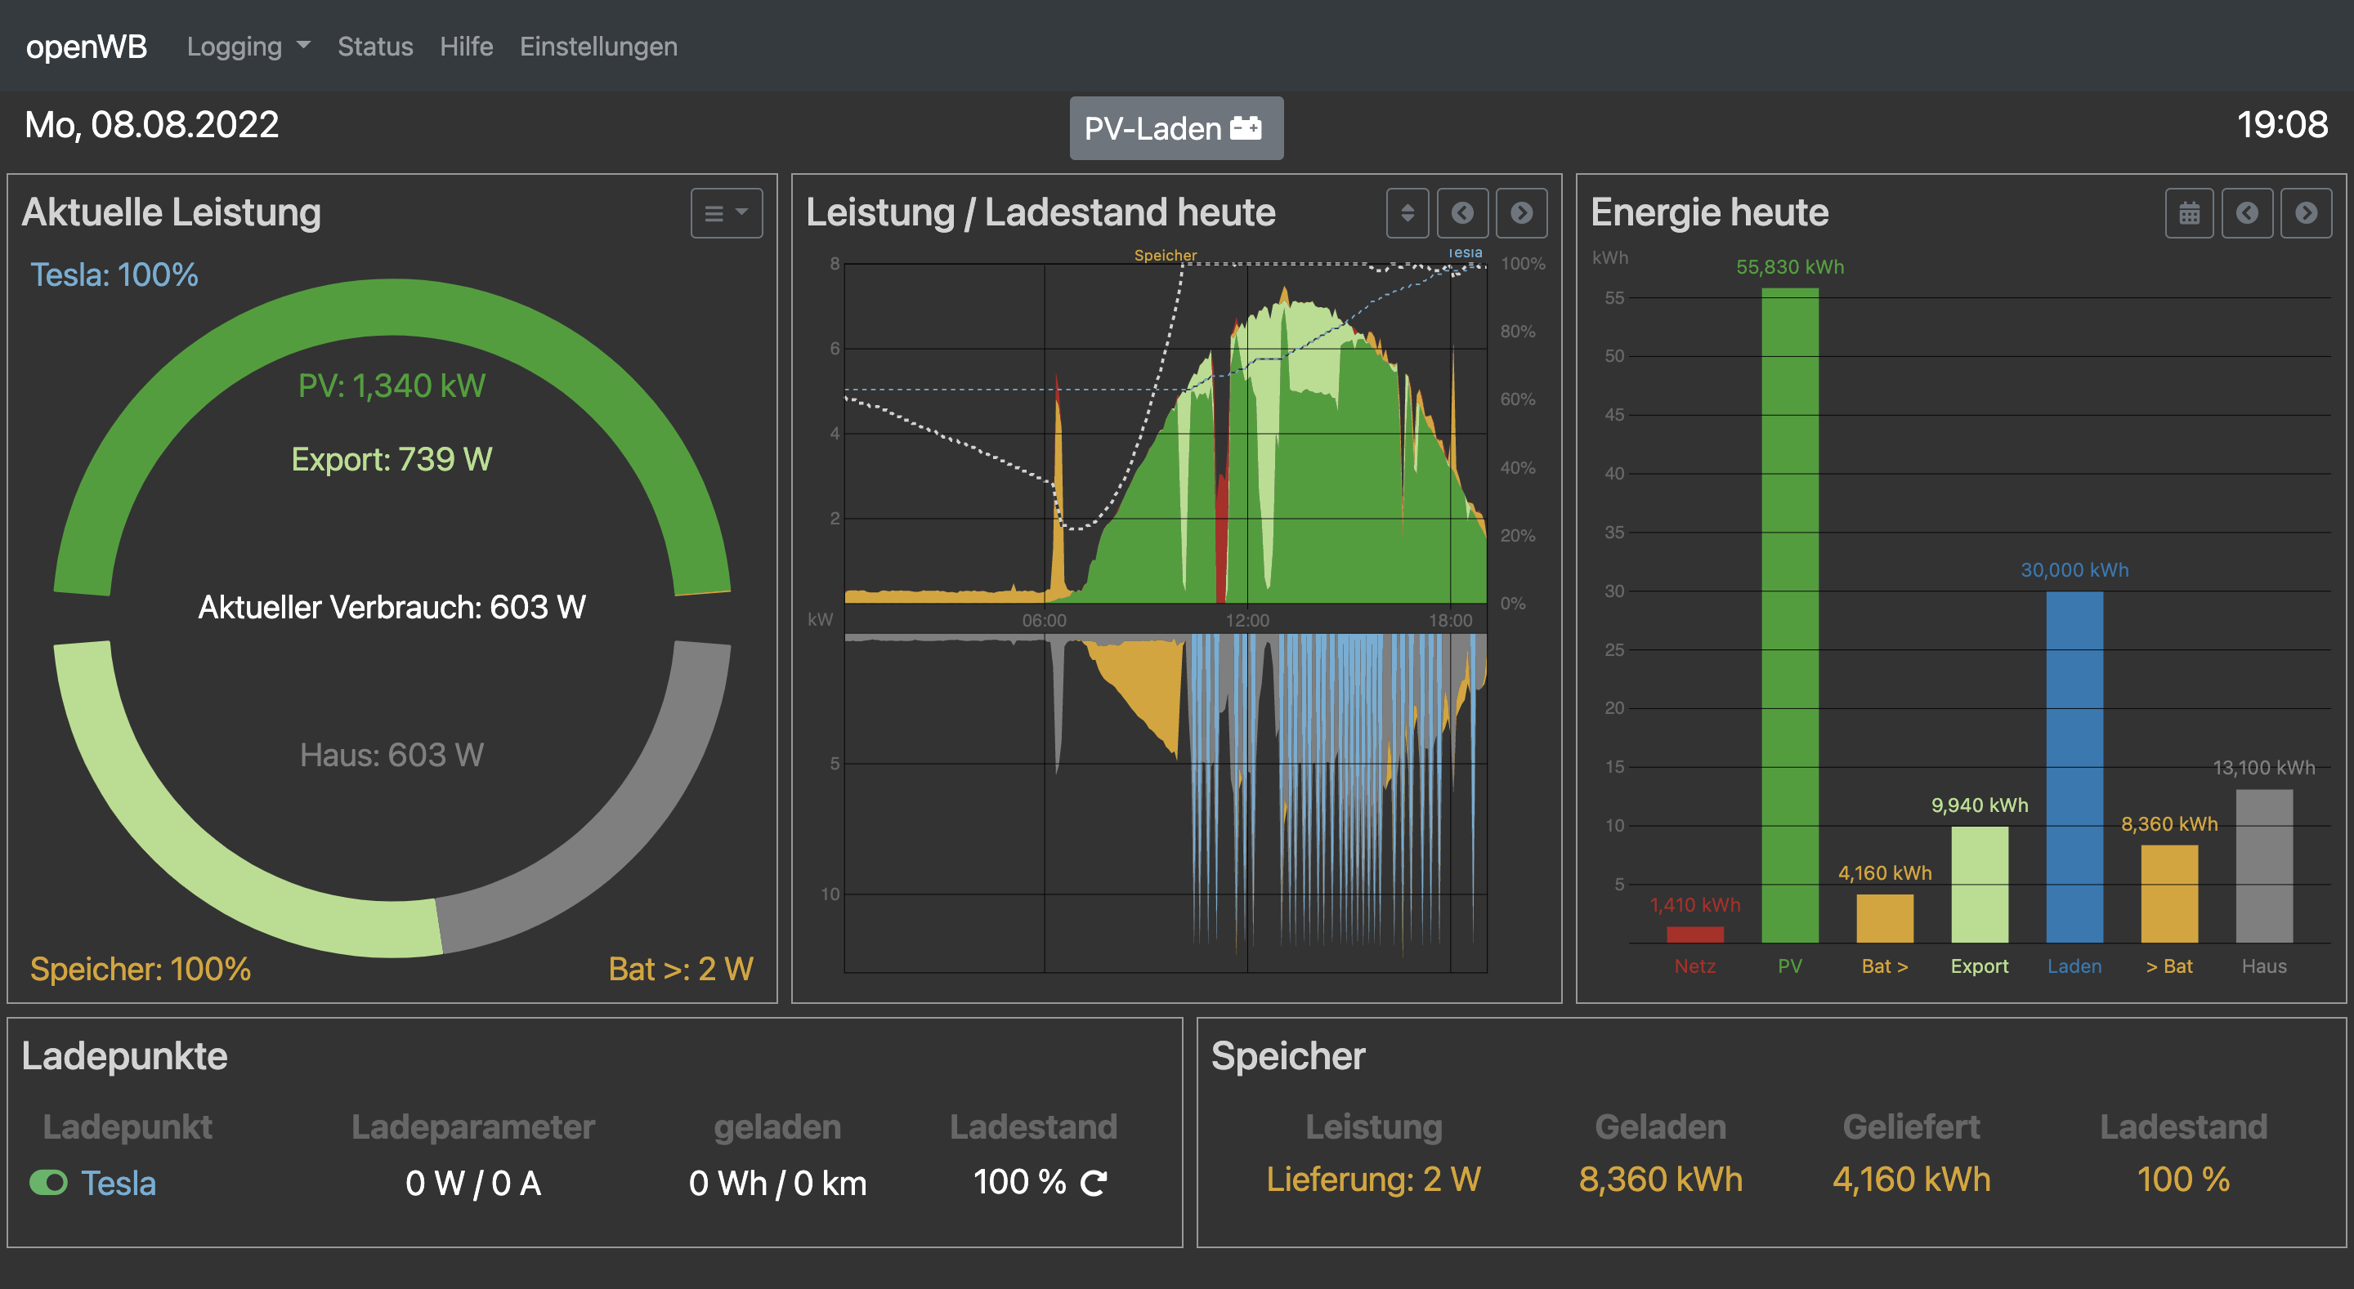The width and height of the screenshot is (2354, 1289).
Task: Toggle the Speicher legend in power graph
Action: 1165,255
